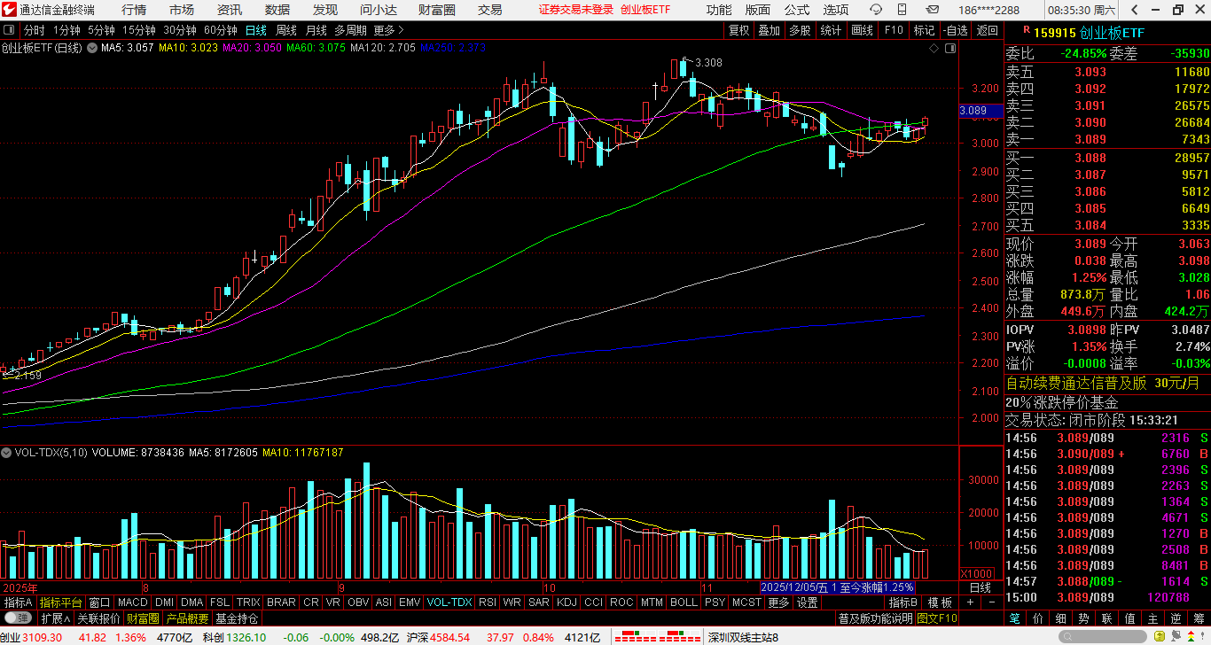Toggle the switch at bottom-left corner
The height and width of the screenshot is (645, 1211).
coord(18,618)
